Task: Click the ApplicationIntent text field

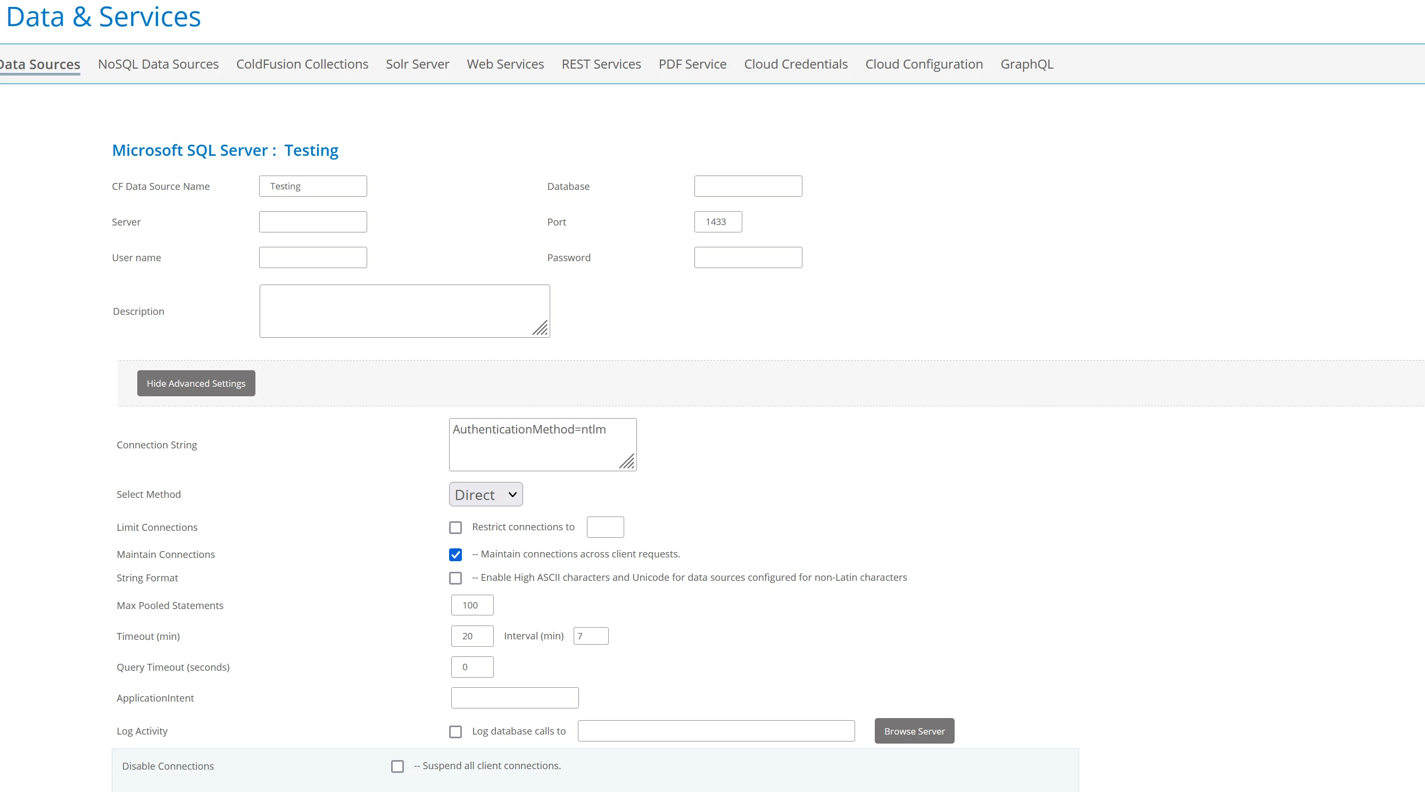Action: [x=515, y=698]
